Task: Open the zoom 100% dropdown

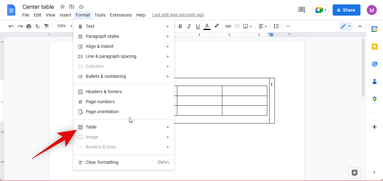Action: tap(64, 26)
